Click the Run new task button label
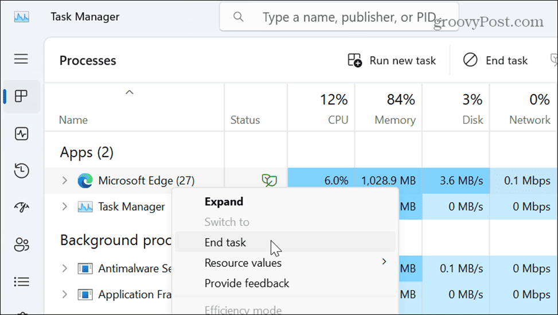Viewport: 558px width, 315px height. (403, 60)
